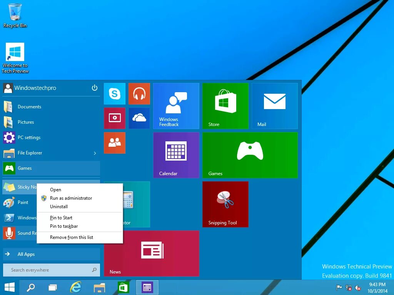Click the Windows PowerShell list icon
The height and width of the screenshot is (295, 394).
coord(9,218)
